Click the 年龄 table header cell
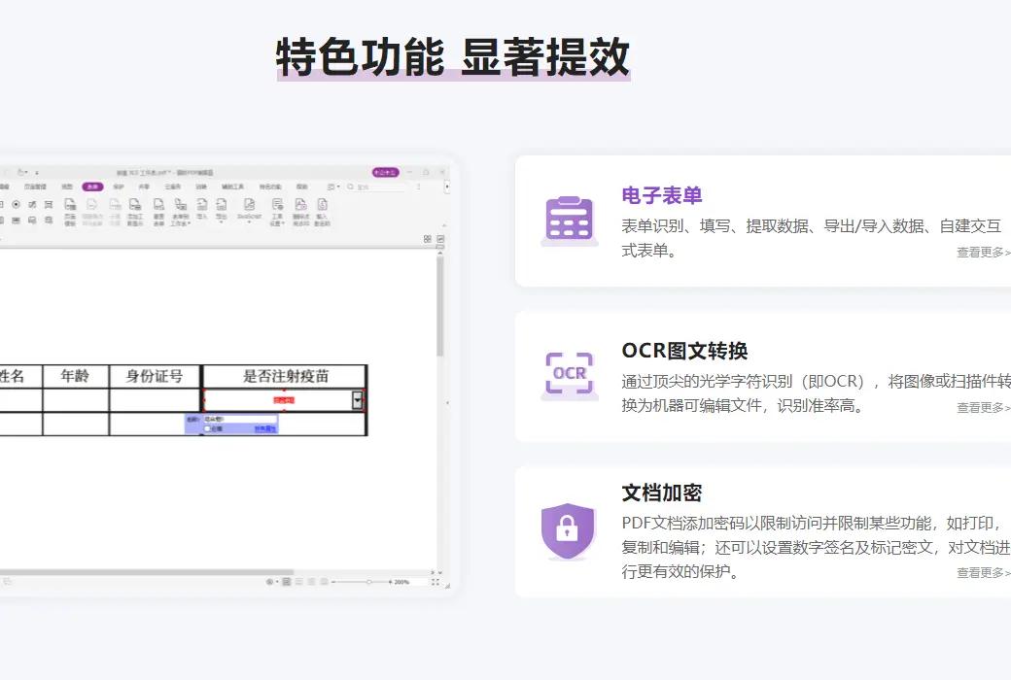 tap(75, 376)
